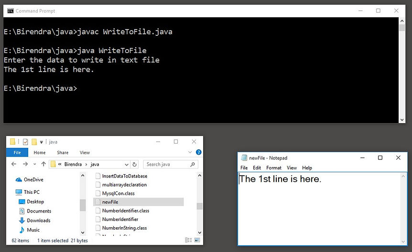Click the Documents folder icon
412x252 pixels.
[22, 211]
